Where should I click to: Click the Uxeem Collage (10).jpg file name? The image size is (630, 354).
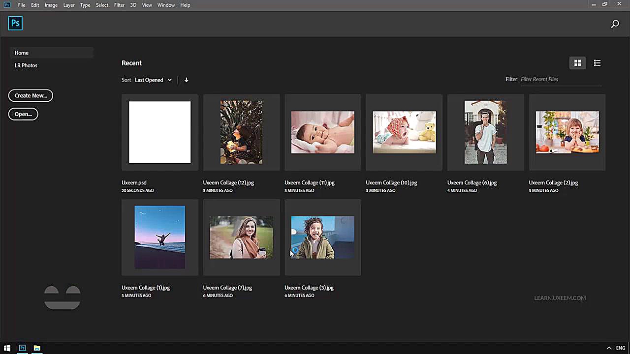[x=391, y=182]
